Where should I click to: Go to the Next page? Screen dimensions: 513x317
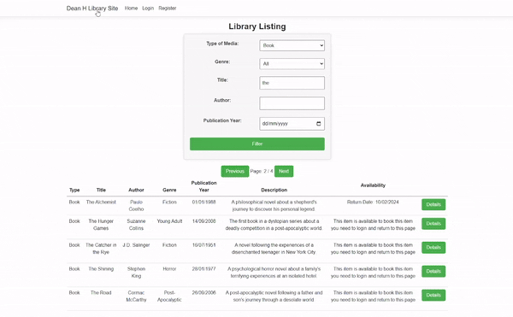pos(284,171)
